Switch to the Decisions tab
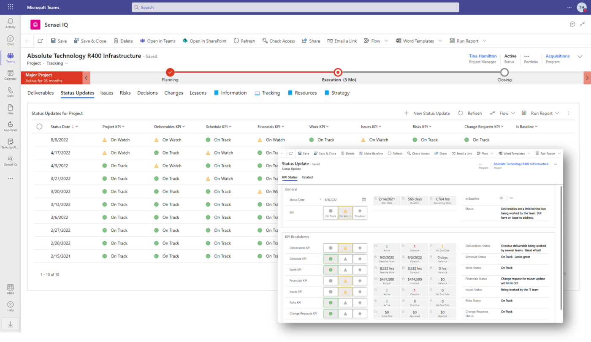591x342 pixels. 147,93
